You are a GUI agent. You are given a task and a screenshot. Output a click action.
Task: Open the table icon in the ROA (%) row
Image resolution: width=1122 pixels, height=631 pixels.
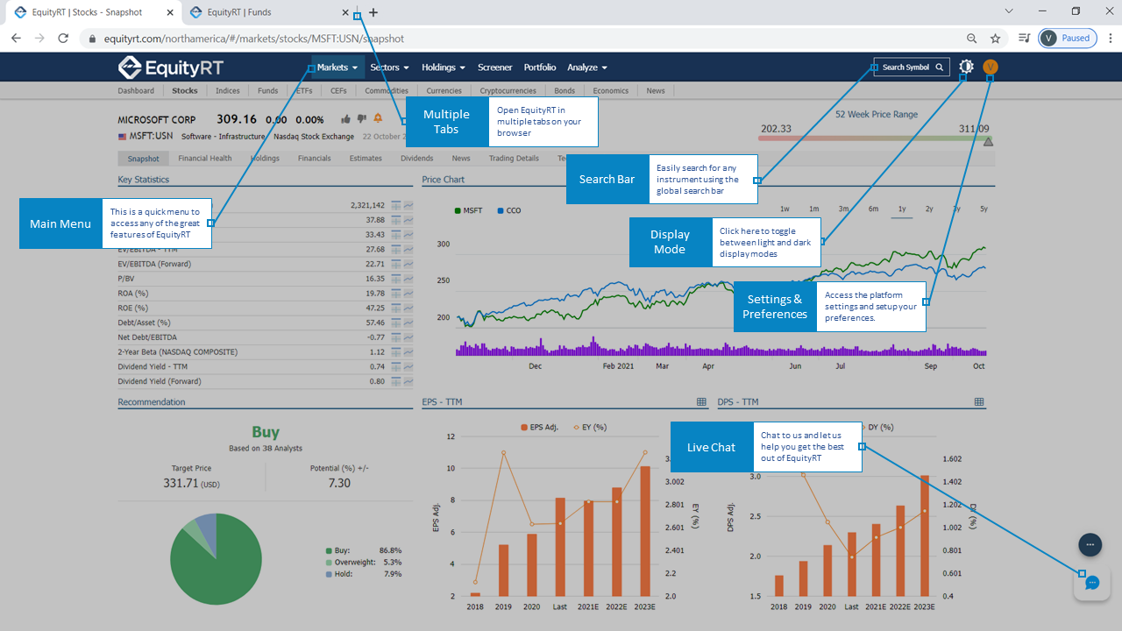tap(396, 294)
